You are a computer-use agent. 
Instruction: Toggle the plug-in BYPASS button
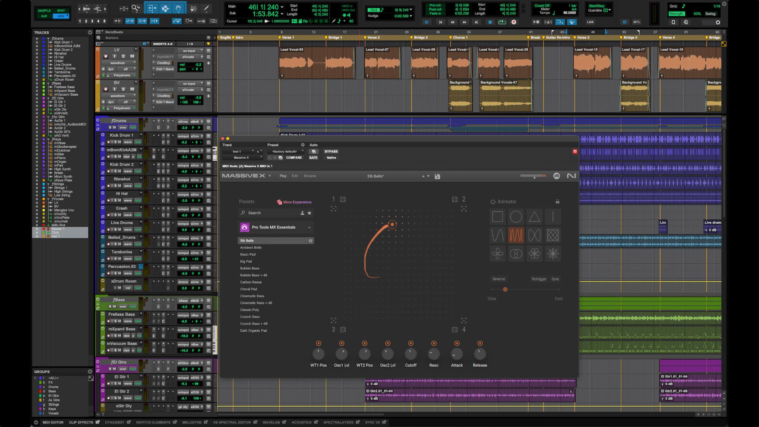[x=331, y=151]
